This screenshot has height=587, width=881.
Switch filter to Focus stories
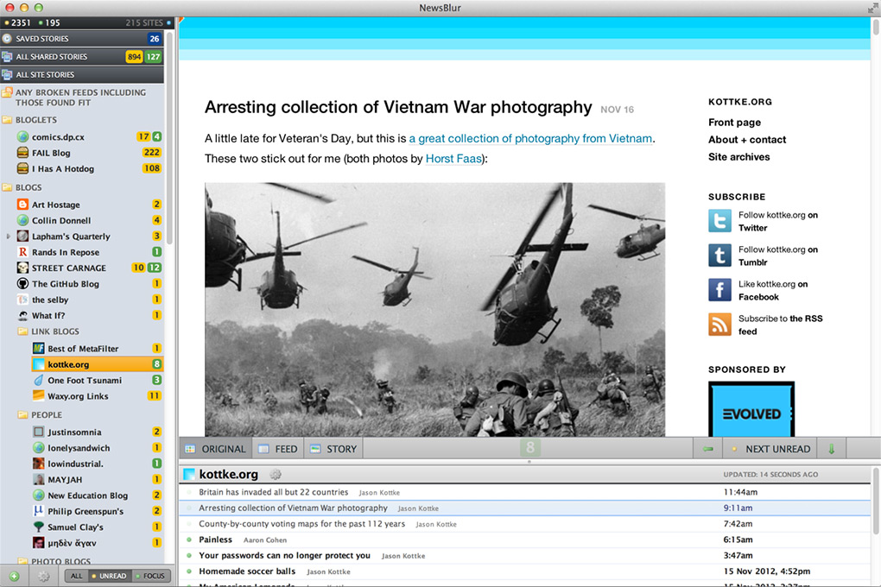click(150, 576)
